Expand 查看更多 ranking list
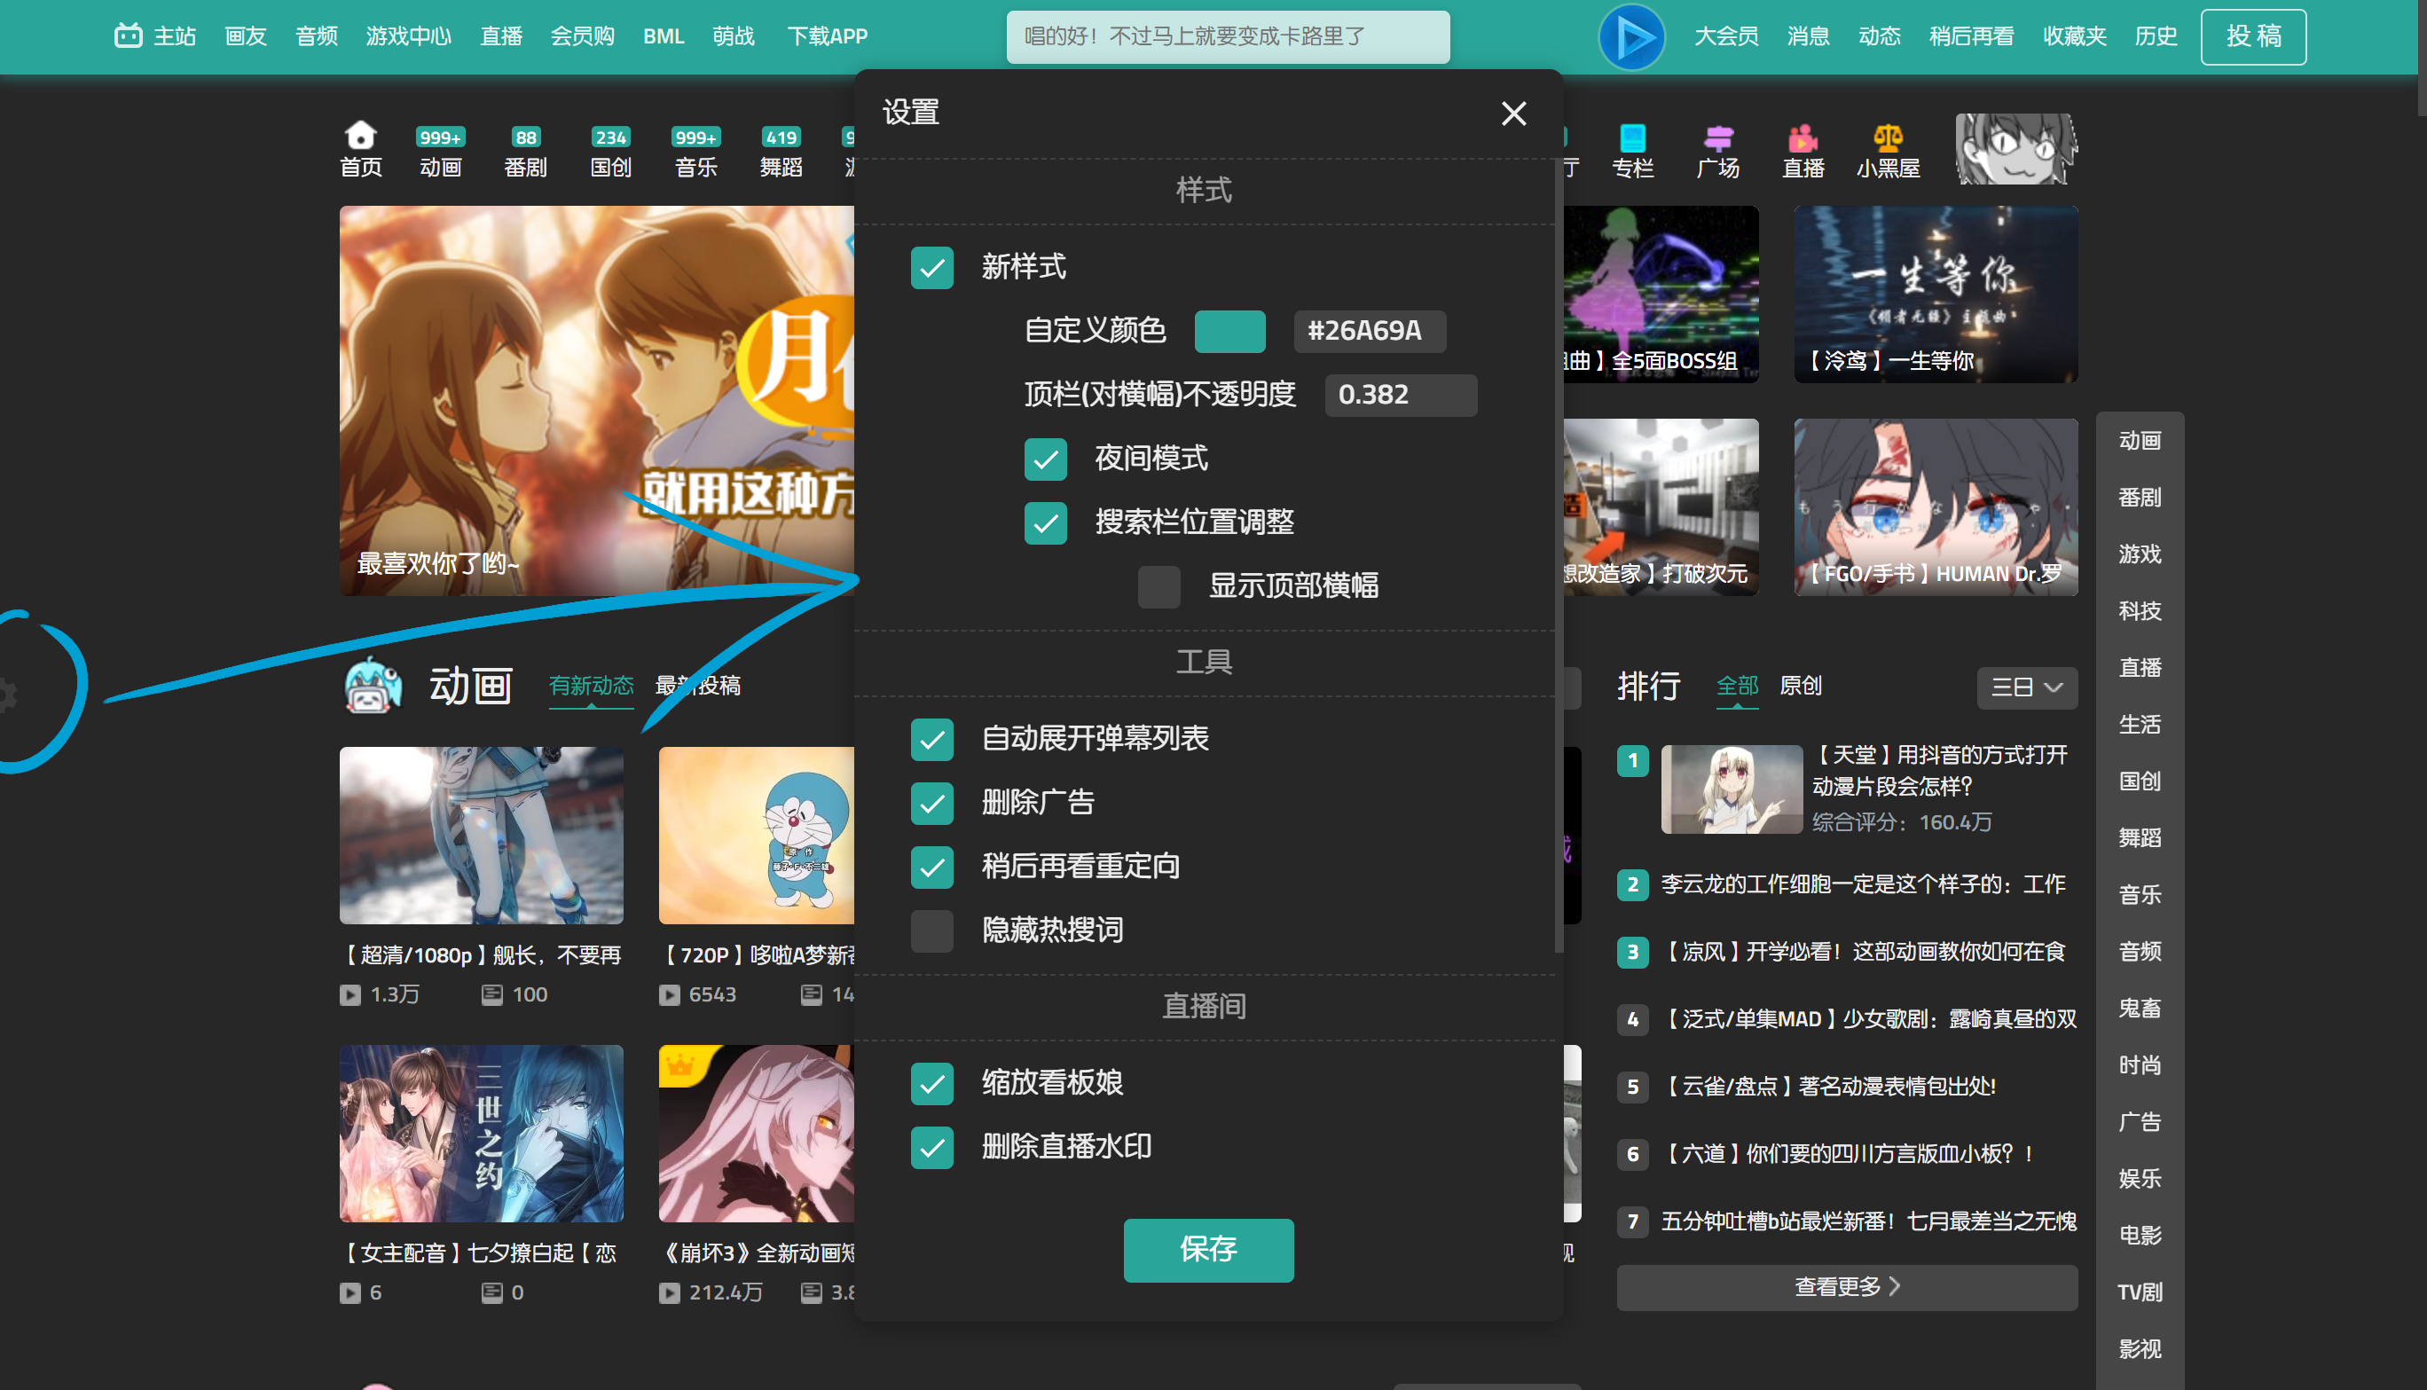The image size is (2427, 1390). coord(1846,1286)
